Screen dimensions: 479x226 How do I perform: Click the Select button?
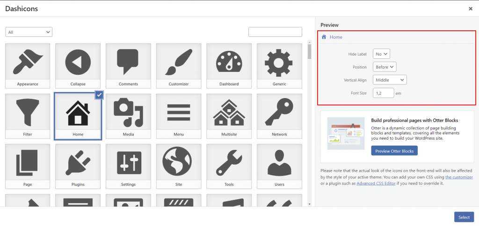tap(464, 217)
